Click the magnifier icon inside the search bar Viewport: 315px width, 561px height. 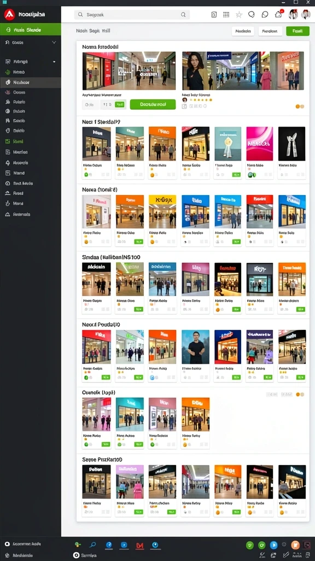(x=183, y=15)
